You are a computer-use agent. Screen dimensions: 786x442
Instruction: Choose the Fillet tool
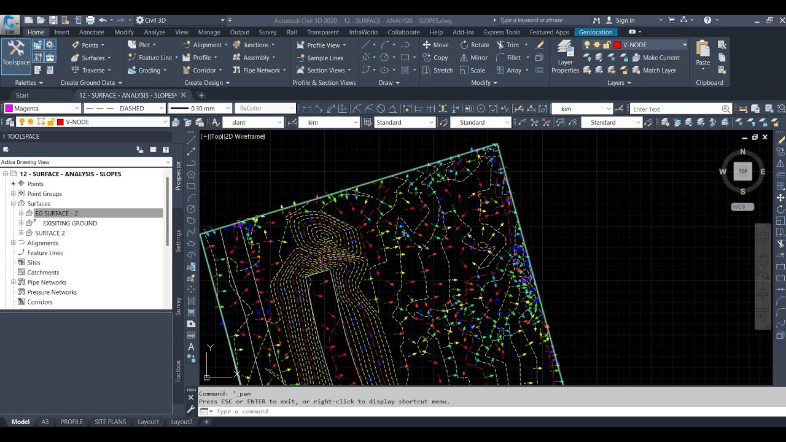[x=508, y=58]
